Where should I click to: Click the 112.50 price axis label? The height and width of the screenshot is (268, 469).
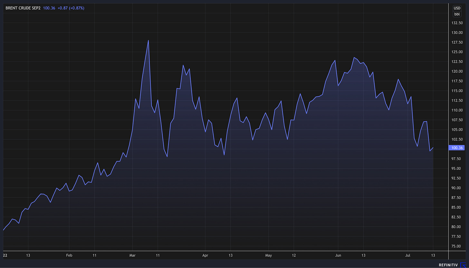[457, 101]
